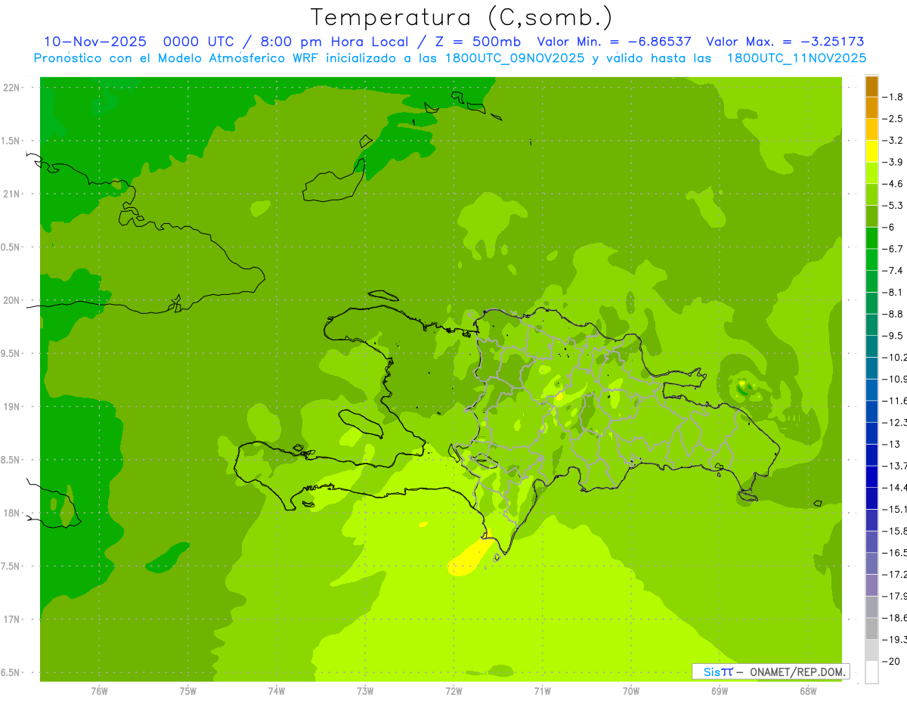Click the "Valor Min. = -6.86537" readout
The height and width of the screenshot is (701, 907).
(614, 42)
